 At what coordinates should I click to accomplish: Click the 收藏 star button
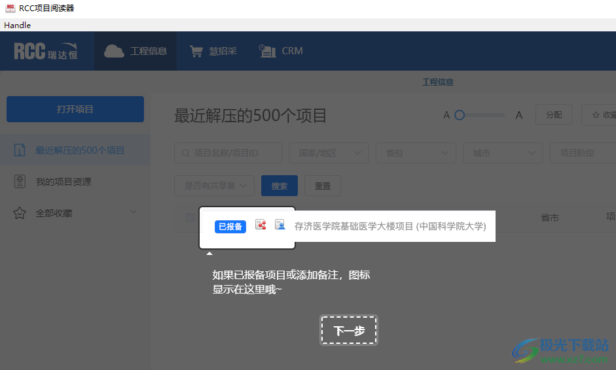[x=599, y=114]
